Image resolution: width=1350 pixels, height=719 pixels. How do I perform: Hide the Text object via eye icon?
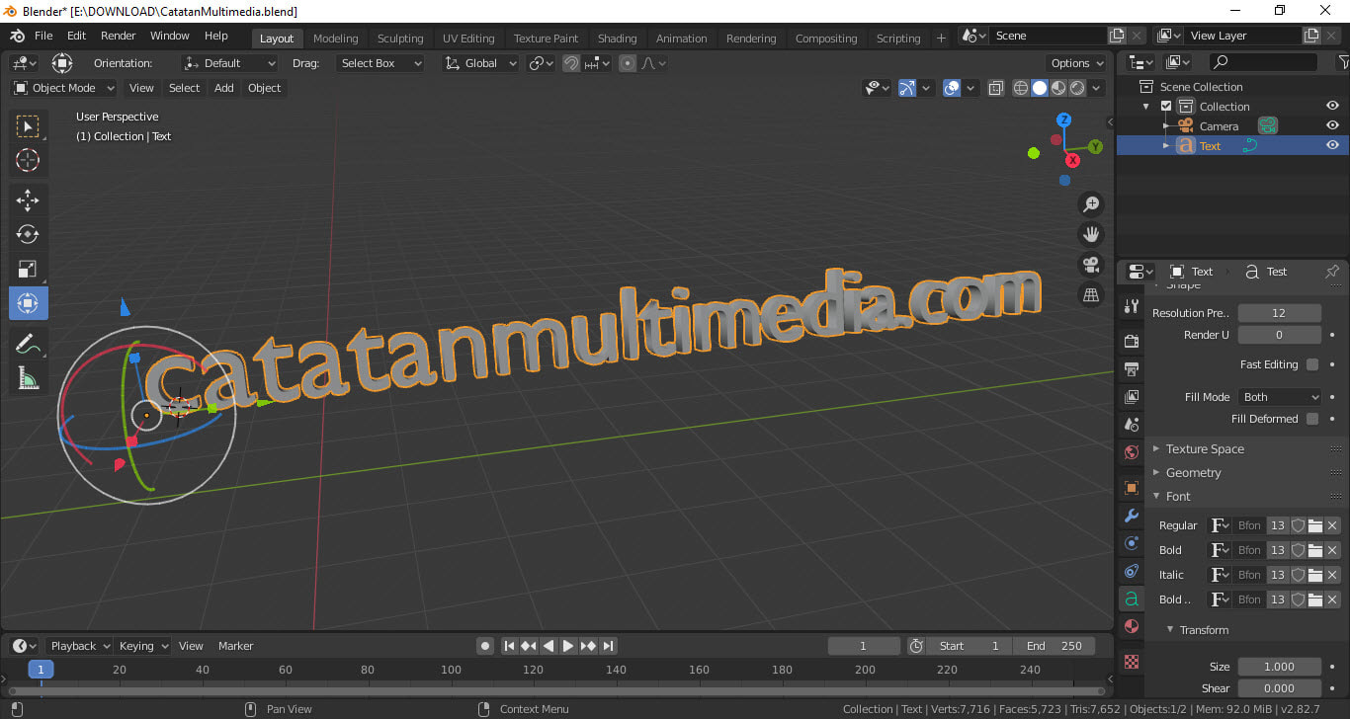coord(1332,145)
